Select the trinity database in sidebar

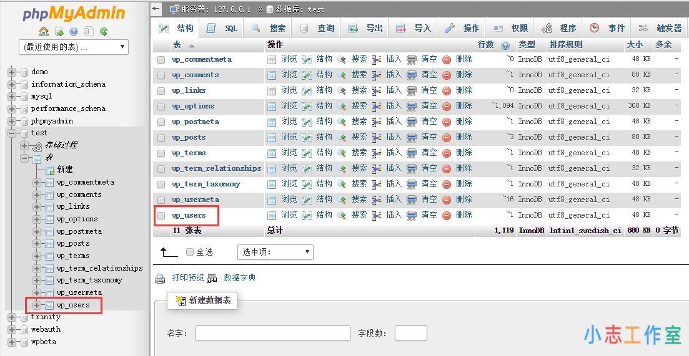46,317
